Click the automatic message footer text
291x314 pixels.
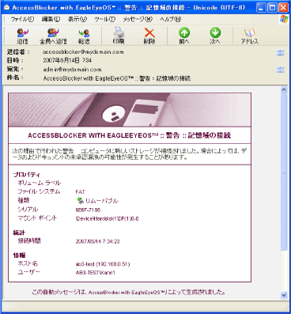click(128, 292)
